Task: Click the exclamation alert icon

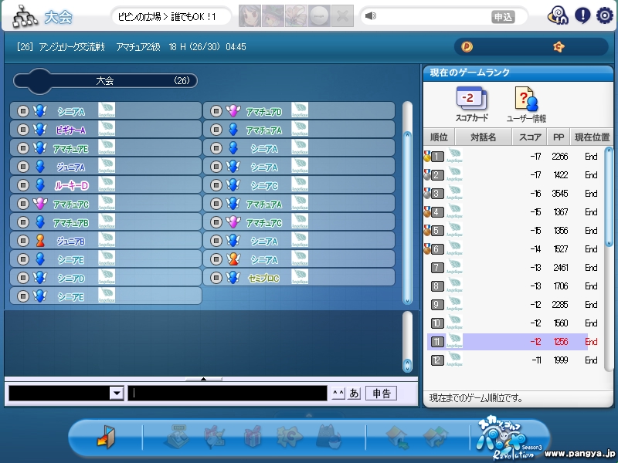Action: pyautogui.click(x=582, y=15)
